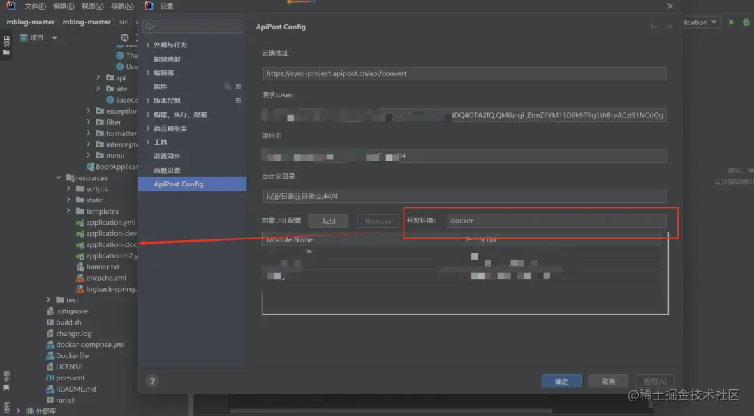The height and width of the screenshot is (416, 754).
Task: Click the project-level icon beside 插件
Action: pyautogui.click(x=238, y=87)
